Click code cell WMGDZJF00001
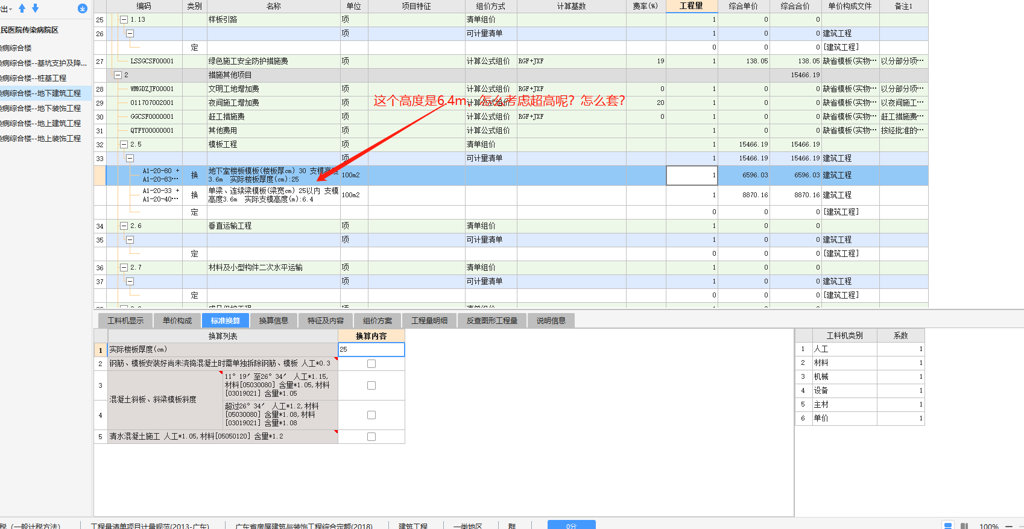This screenshot has width=1024, height=529. 152,89
